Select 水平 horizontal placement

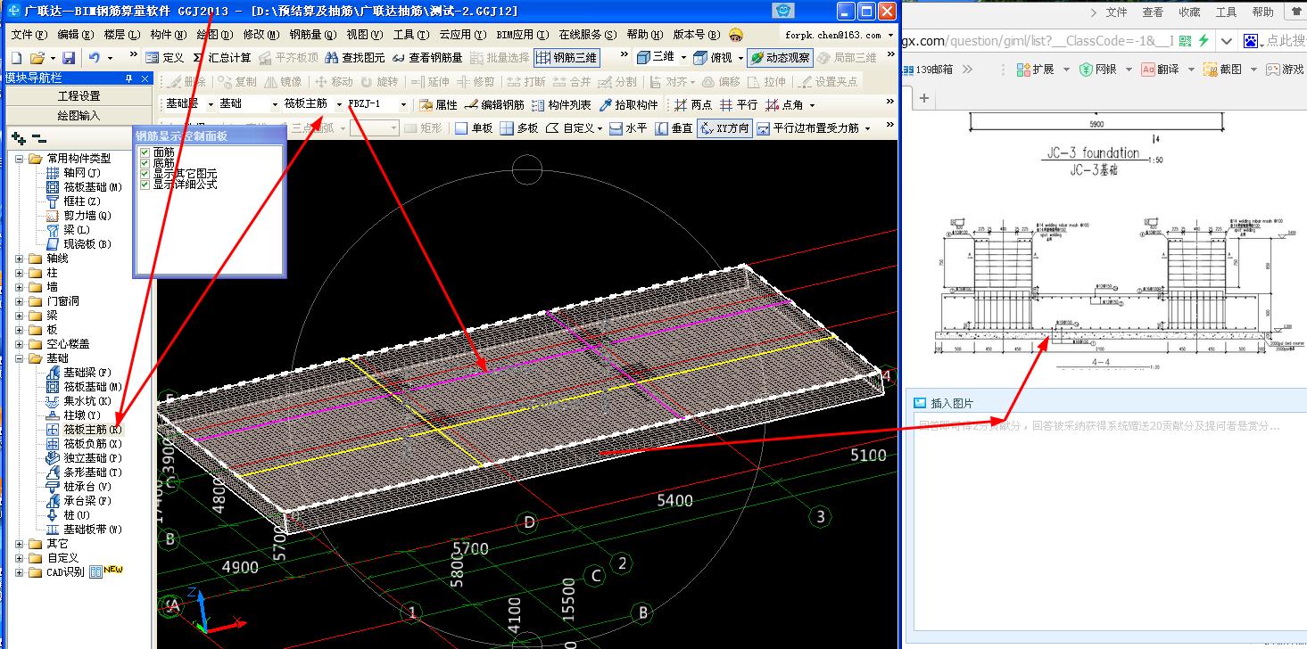[628, 128]
